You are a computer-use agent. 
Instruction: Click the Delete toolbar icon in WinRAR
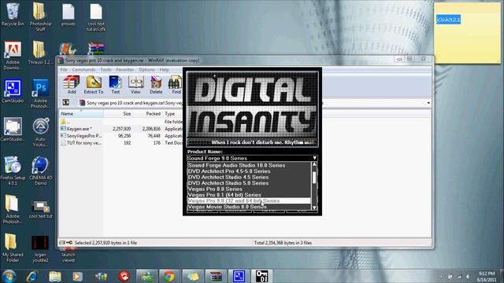tap(156, 85)
